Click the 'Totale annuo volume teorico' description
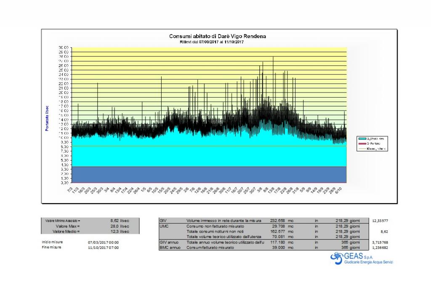This screenshot has width=431, height=291. [x=225, y=242]
